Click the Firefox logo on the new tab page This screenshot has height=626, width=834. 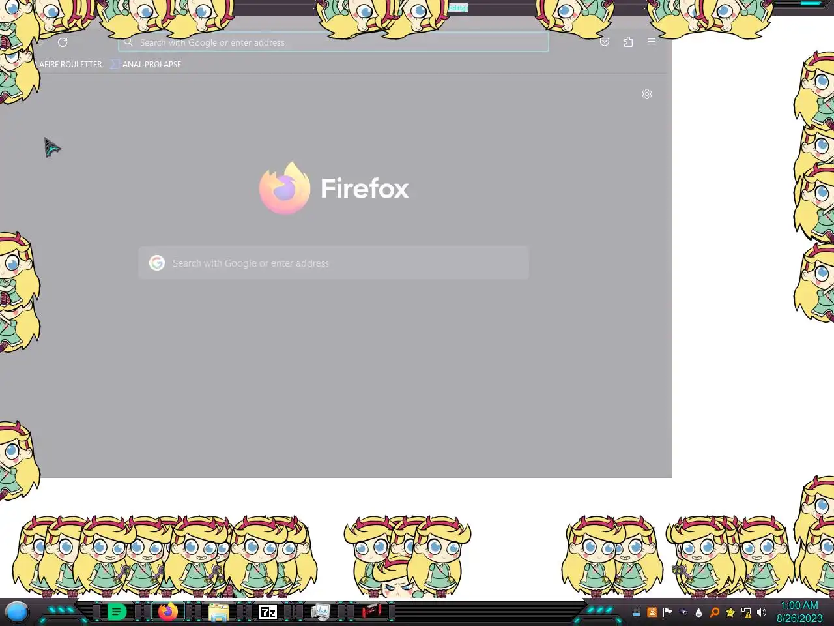click(x=285, y=188)
